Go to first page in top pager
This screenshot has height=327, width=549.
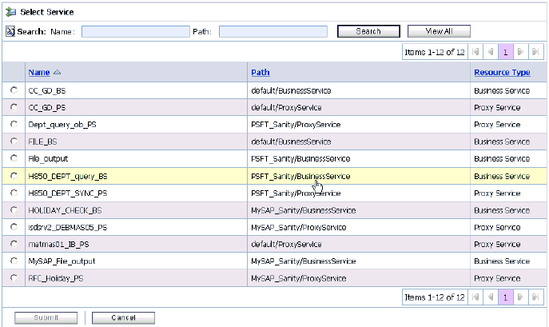475,52
